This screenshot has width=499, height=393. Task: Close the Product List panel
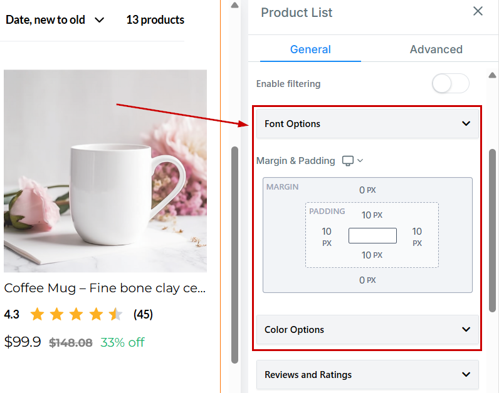(x=478, y=11)
